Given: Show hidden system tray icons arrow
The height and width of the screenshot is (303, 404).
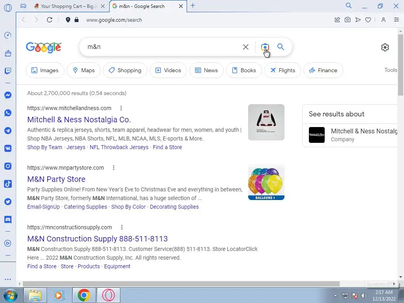Looking at the screenshot, I should pos(335,296).
